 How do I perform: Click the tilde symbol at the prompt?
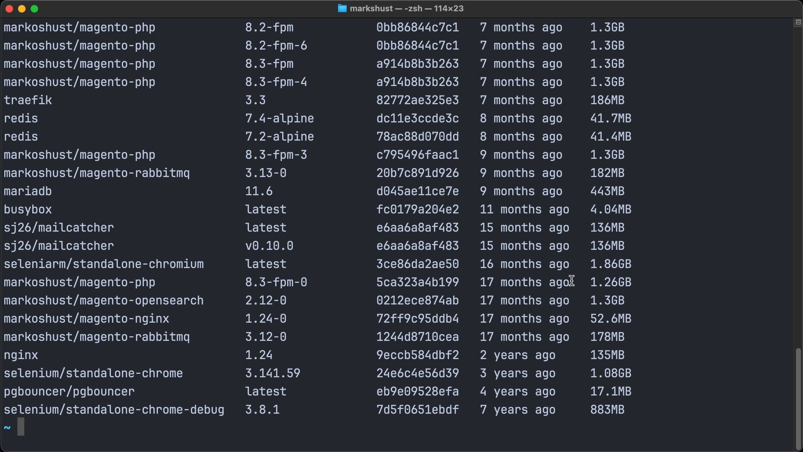click(x=7, y=427)
